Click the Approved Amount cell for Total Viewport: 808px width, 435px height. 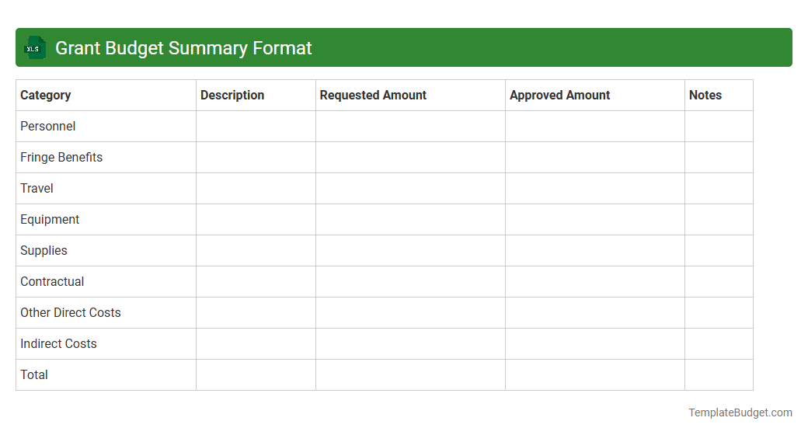[594, 374]
